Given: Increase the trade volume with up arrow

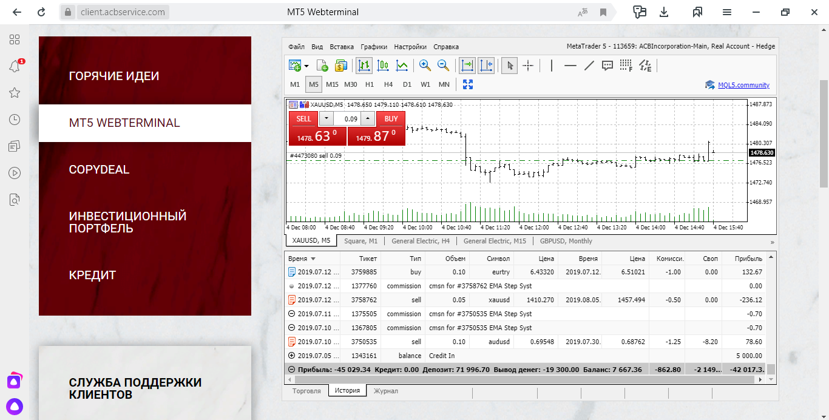Looking at the screenshot, I should point(368,118).
